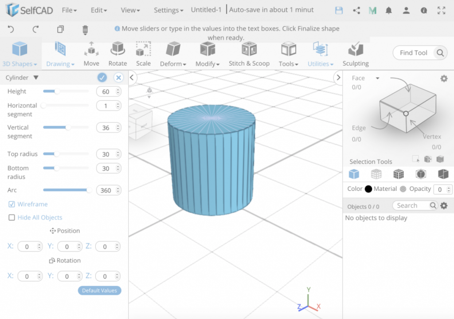Viewport: 454px width, 319px height.
Task: Click the save icon in the top bar
Action: tap(339, 10)
